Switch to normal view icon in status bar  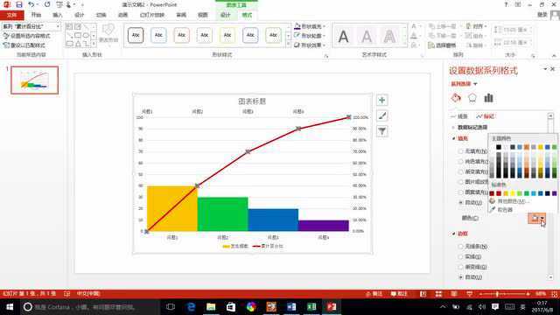(423, 294)
